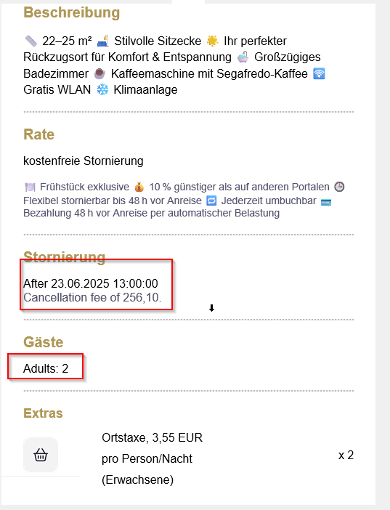Click the clock icon after anderen Portalen
The height and width of the screenshot is (510, 390).
tap(339, 187)
